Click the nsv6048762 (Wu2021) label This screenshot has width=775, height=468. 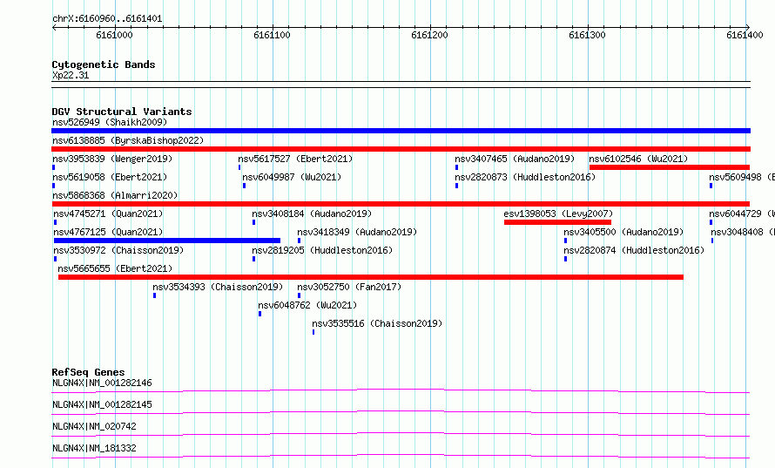307,305
